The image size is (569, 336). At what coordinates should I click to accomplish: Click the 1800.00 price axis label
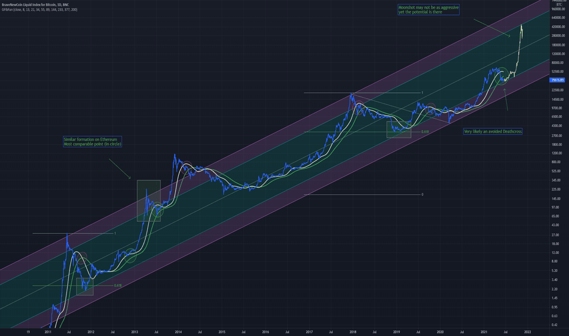click(557, 144)
